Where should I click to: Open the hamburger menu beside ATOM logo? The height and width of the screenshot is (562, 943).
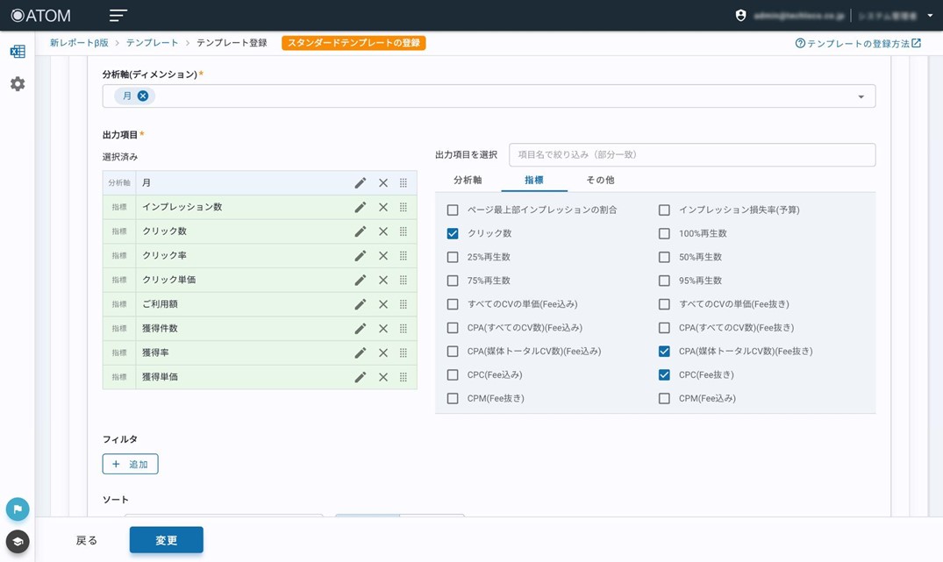pos(118,16)
